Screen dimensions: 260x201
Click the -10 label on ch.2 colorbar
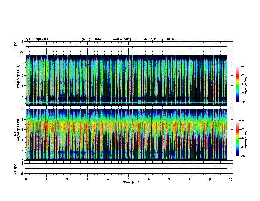pyautogui.click(x=243, y=156)
